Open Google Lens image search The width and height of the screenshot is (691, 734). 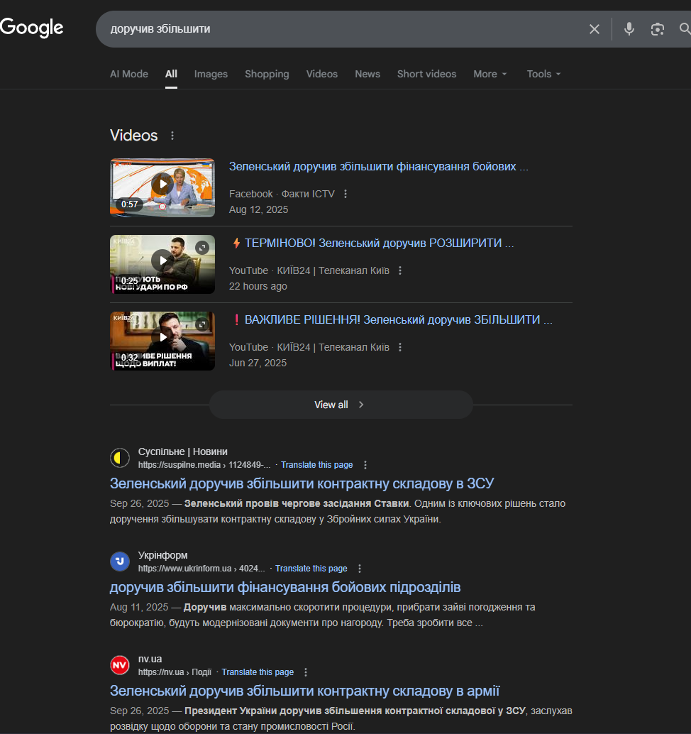coord(658,29)
